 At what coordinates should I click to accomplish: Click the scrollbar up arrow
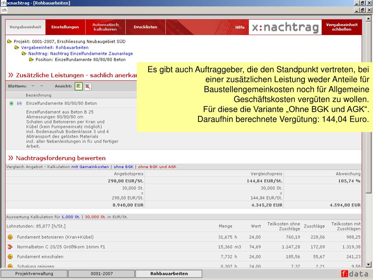click(x=369, y=19)
